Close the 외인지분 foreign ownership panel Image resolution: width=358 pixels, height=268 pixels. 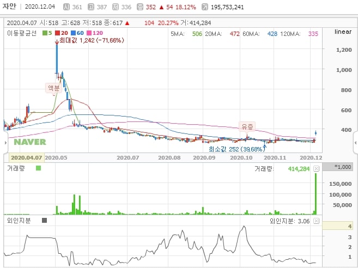point(316,221)
